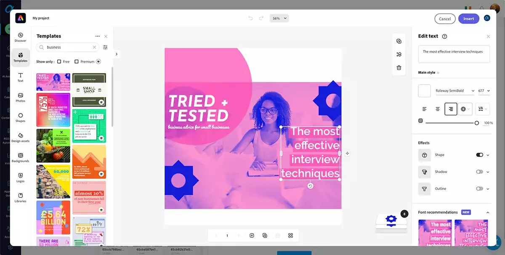Viewport: 505px width, 255px height.
Task: Click the duplicate element icon
Action: [x=399, y=41]
